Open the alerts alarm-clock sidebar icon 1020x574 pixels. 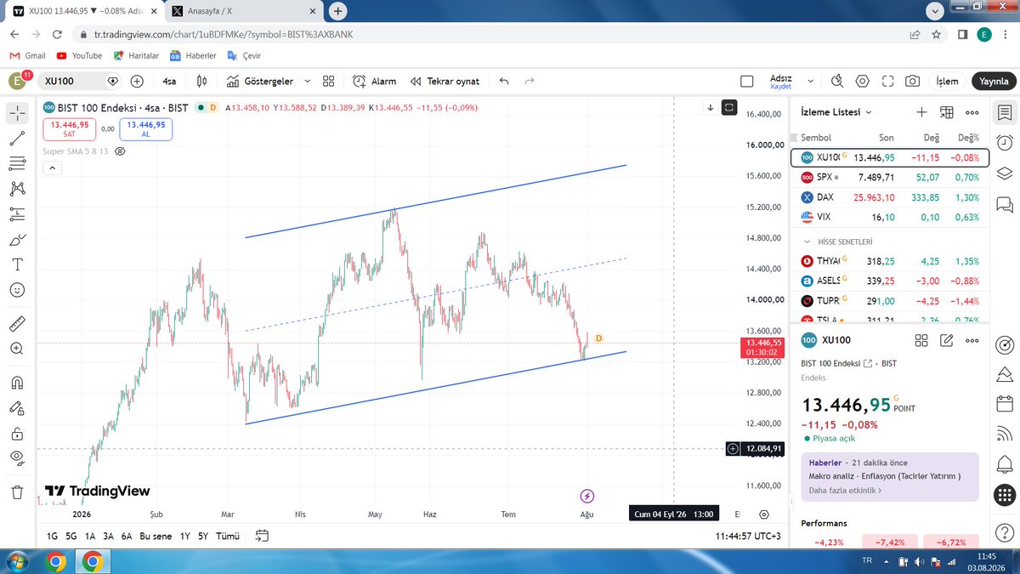click(1005, 142)
